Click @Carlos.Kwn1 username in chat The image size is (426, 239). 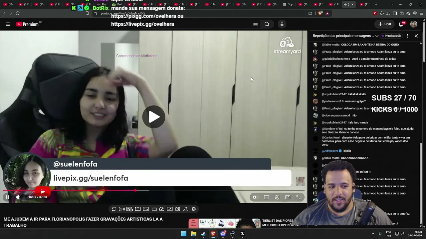point(331,137)
